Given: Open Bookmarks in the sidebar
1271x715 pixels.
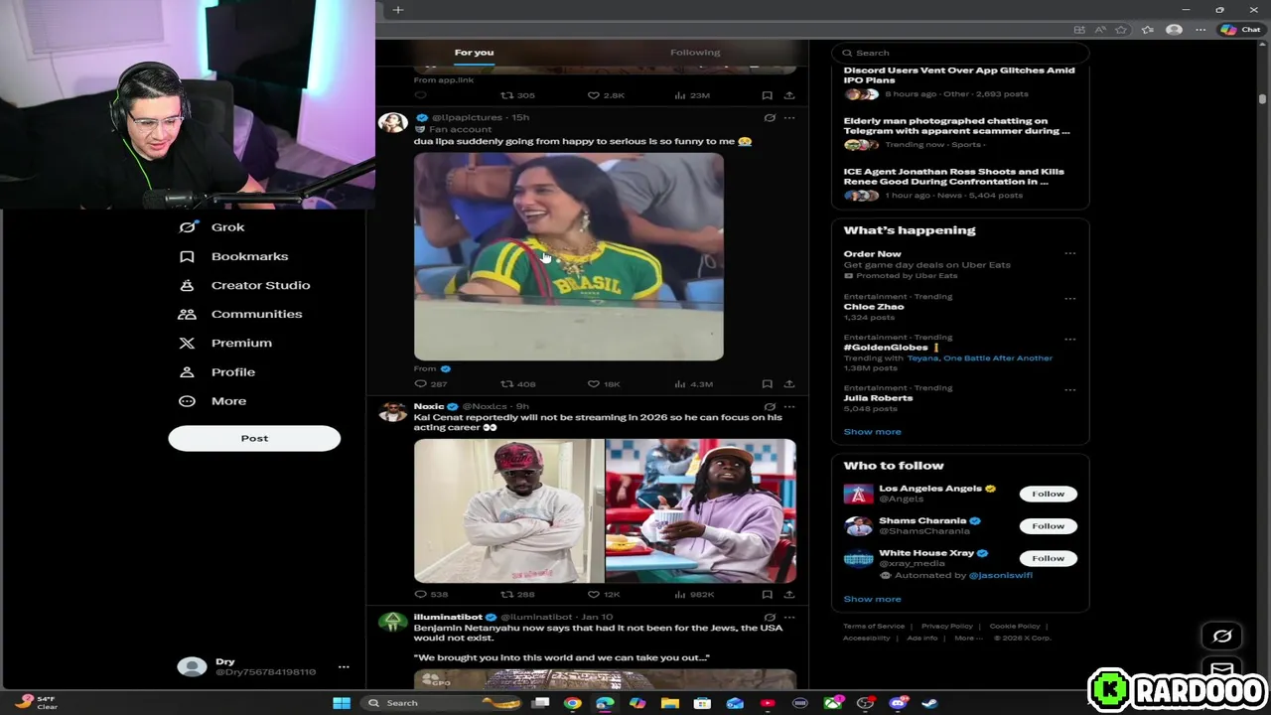Looking at the screenshot, I should pos(233,256).
